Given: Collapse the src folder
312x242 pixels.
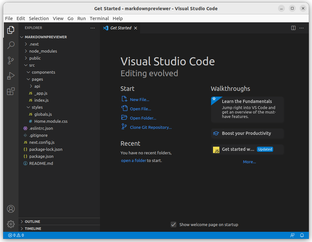Looking at the screenshot, I should point(26,65).
